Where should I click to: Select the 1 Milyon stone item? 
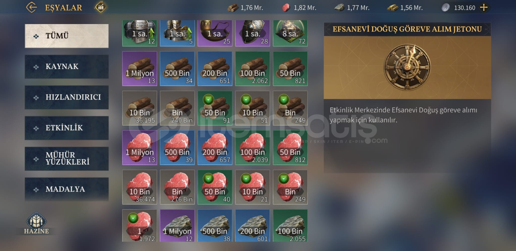(177, 226)
